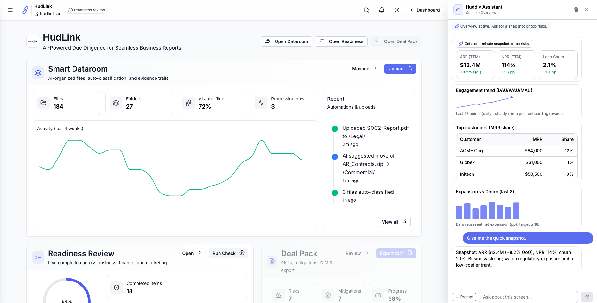Screen dimensions: 597x303
Task: Open the hamburger navigation menu
Action: [x=10, y=10]
